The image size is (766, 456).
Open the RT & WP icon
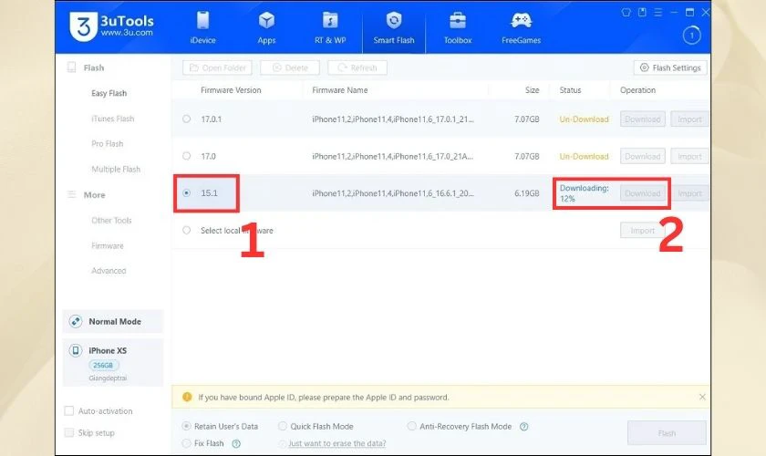[330, 21]
